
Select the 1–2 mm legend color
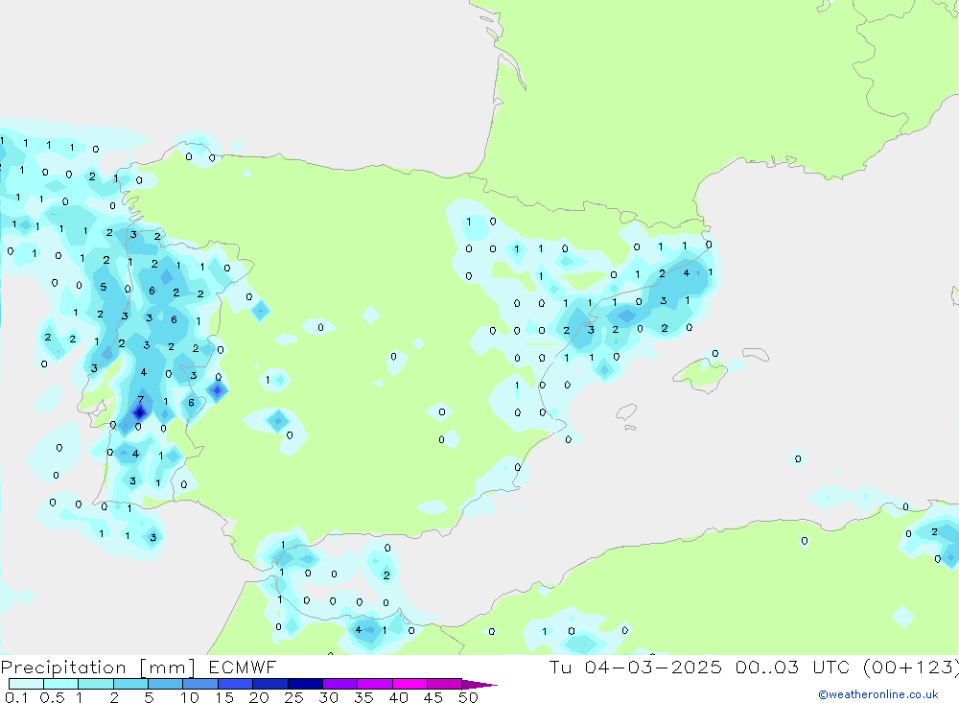(96, 684)
